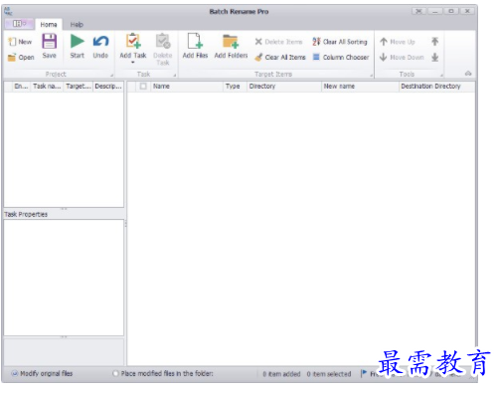Open the Column Chooser
Screen dimensions: 499x394
click(341, 58)
